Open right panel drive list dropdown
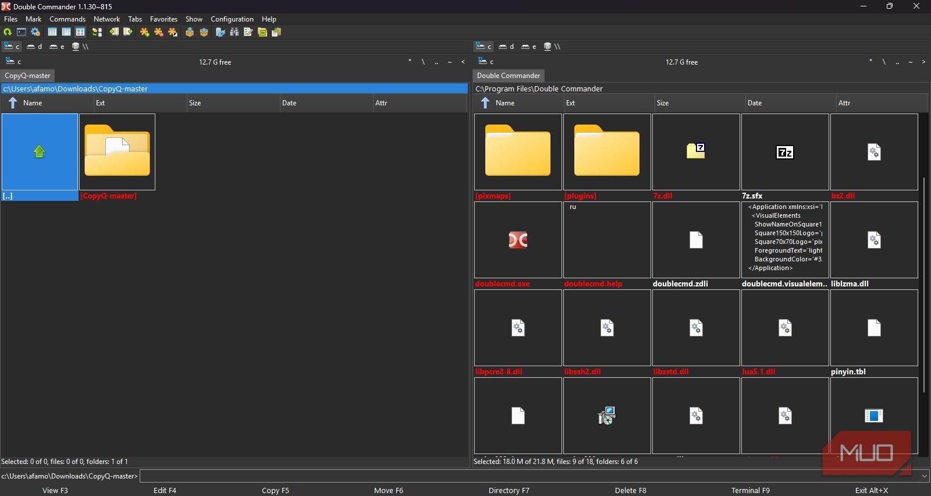Image resolution: width=931 pixels, height=496 pixels. (485, 62)
